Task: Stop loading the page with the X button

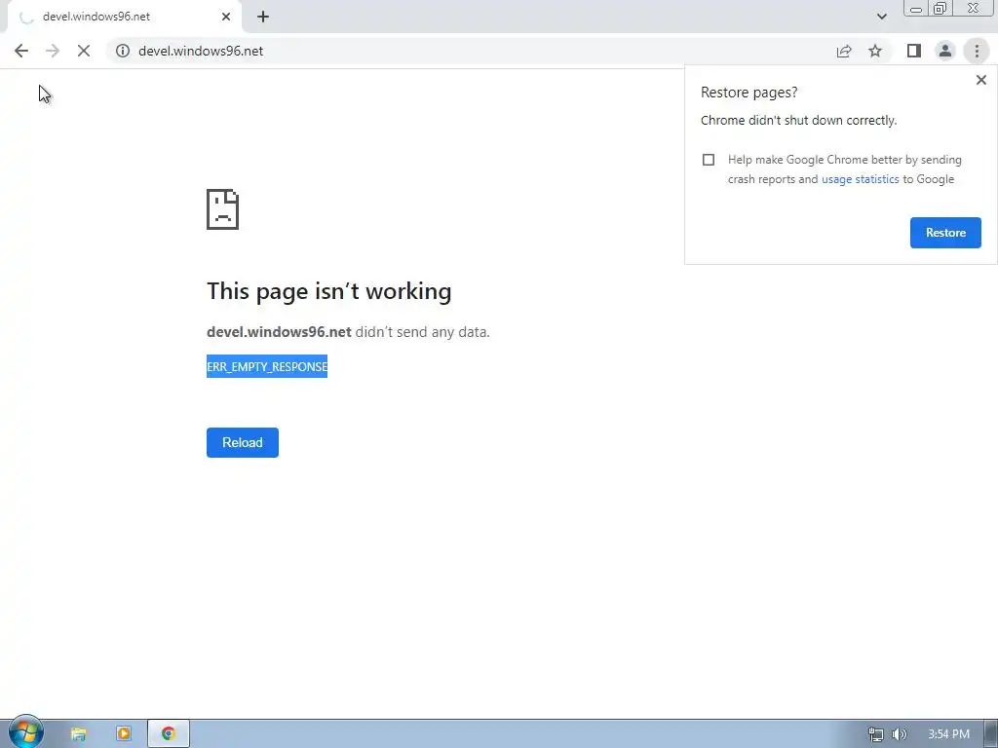Action: coord(84,51)
